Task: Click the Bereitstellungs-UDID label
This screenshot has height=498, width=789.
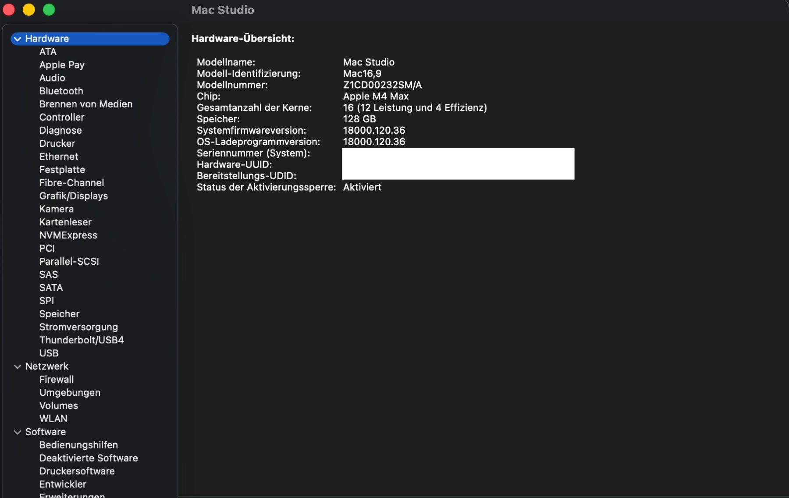Action: point(246,176)
